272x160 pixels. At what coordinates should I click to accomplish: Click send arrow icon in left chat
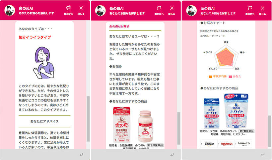81,154
